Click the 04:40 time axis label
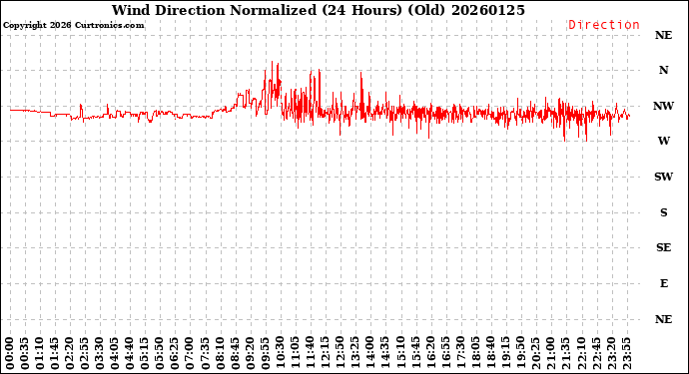Screen dimensions: 689x374 click(x=130, y=354)
